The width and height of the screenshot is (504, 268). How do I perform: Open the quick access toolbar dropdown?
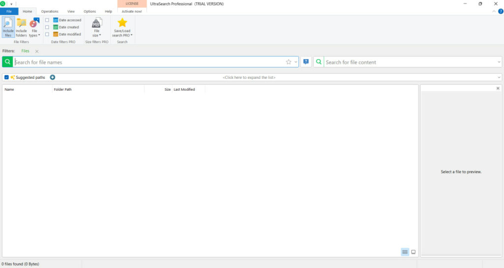[x=11, y=4]
